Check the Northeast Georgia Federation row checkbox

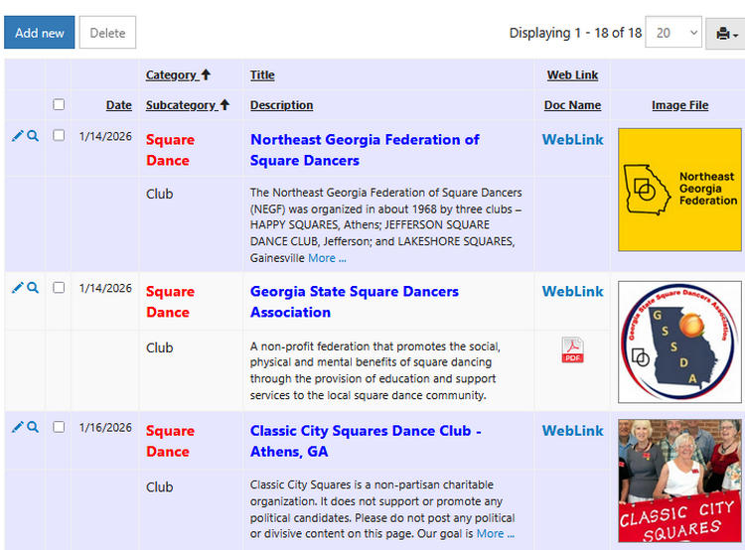59,135
